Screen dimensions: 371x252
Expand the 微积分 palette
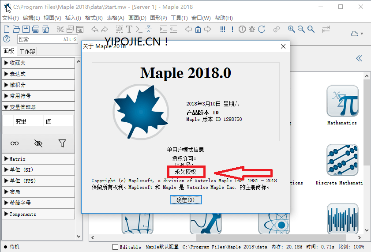[38, 85]
